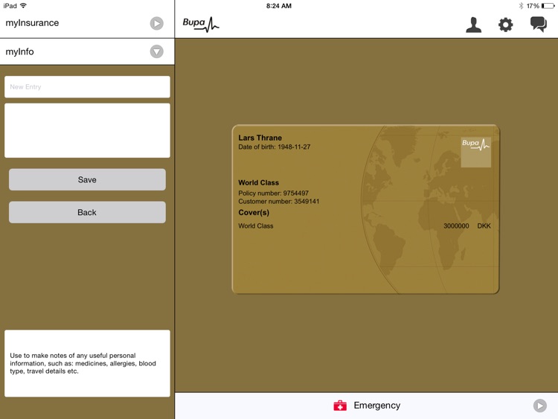The height and width of the screenshot is (419, 558).
Task: Open the settings gear icon
Action: 505,25
